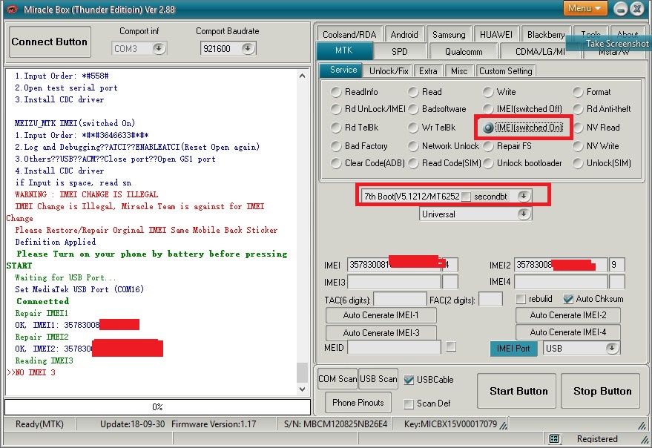Toggle the secondbt checkbox
Viewport: 652px width, 448px height.
click(x=466, y=197)
